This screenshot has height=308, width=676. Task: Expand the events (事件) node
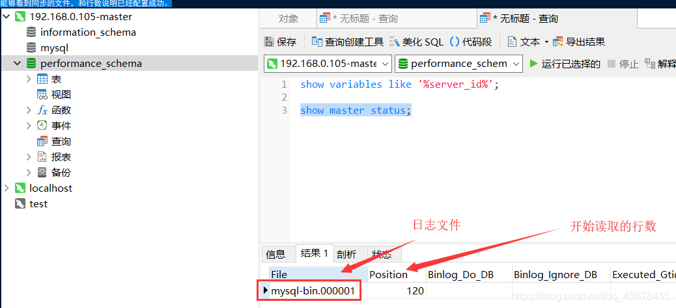click(29, 125)
